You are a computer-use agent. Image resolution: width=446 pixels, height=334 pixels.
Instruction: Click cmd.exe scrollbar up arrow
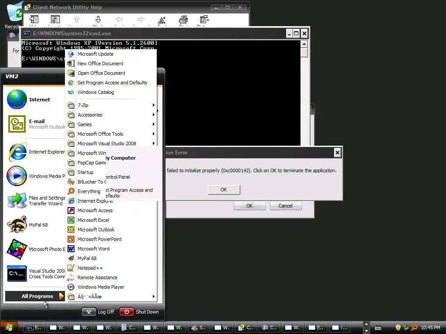pyautogui.click(x=304, y=44)
